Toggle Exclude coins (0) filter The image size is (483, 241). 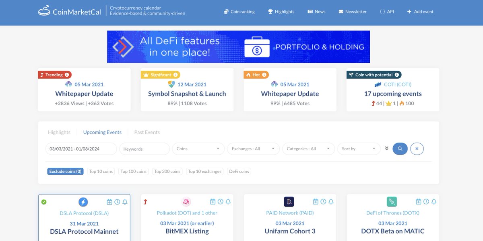tap(65, 171)
